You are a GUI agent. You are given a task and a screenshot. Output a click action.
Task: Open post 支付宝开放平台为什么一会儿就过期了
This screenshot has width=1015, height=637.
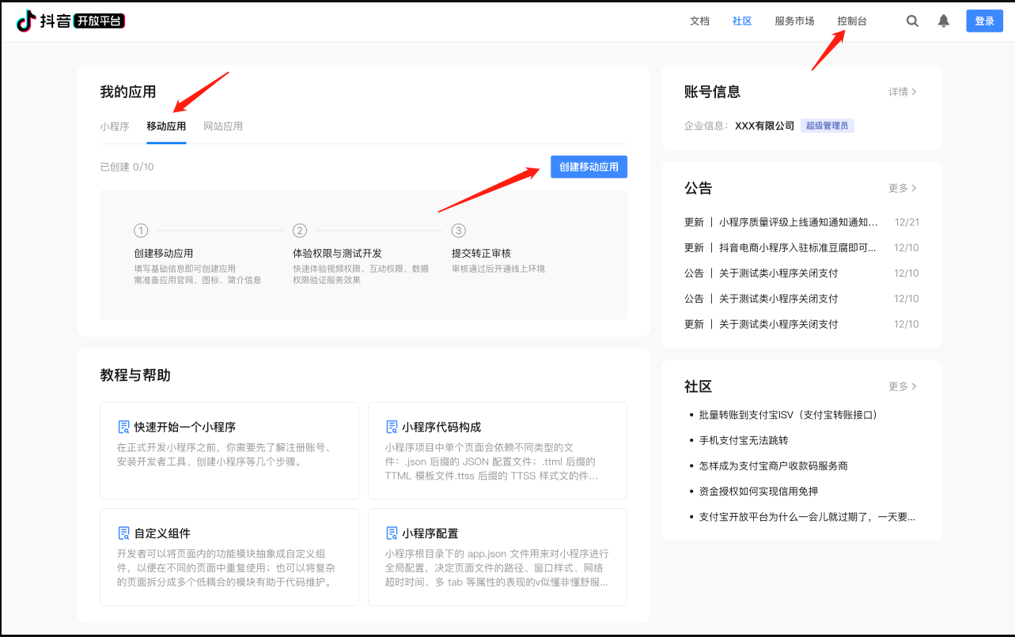coord(807,518)
